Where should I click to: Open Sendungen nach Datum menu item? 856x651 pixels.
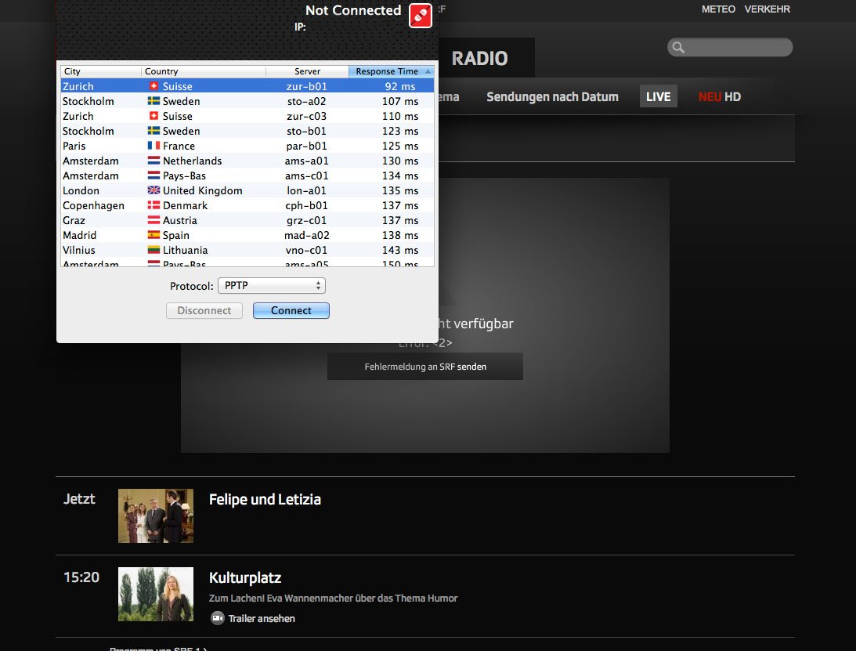point(552,96)
